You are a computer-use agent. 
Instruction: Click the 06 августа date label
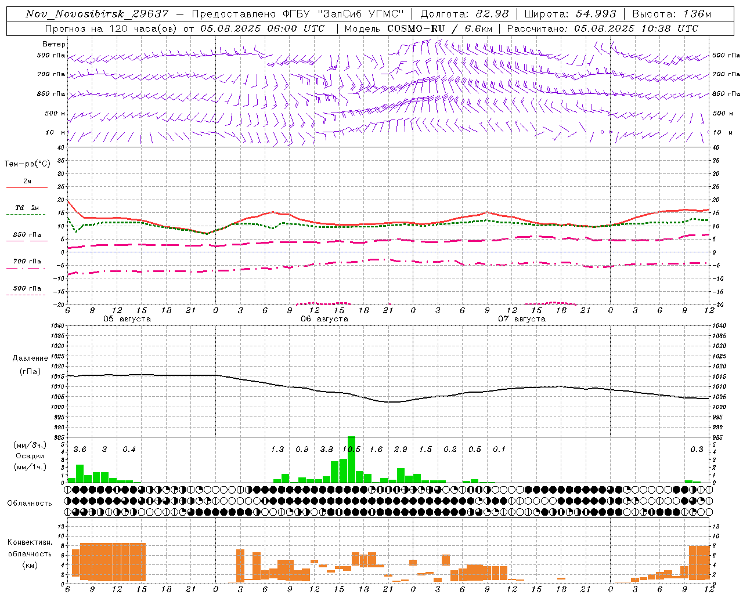coord(324,319)
